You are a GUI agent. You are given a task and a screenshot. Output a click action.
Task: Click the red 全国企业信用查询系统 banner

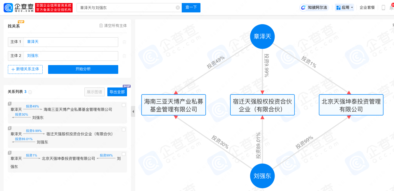pyautogui.click(x=54, y=8)
